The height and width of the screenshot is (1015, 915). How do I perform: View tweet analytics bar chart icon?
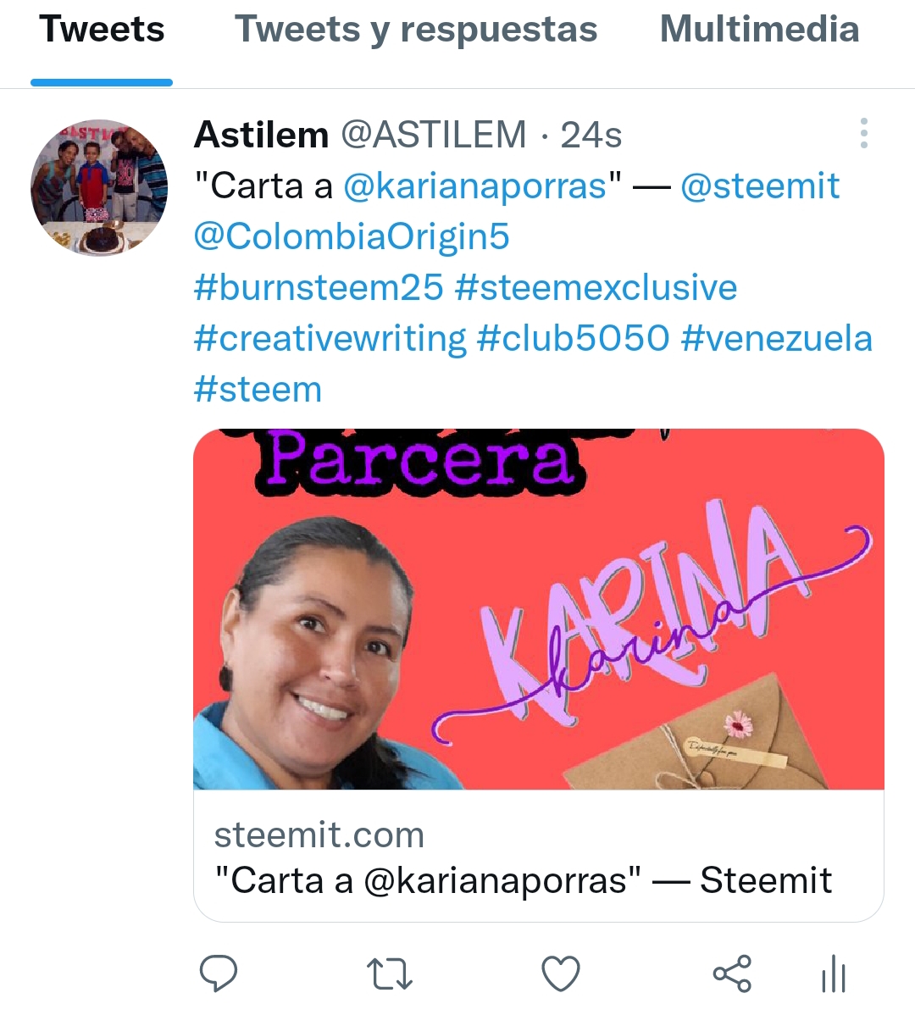click(x=834, y=974)
